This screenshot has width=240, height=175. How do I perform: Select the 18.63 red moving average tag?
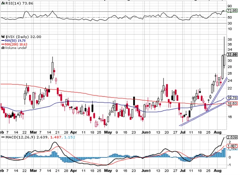point(232,103)
